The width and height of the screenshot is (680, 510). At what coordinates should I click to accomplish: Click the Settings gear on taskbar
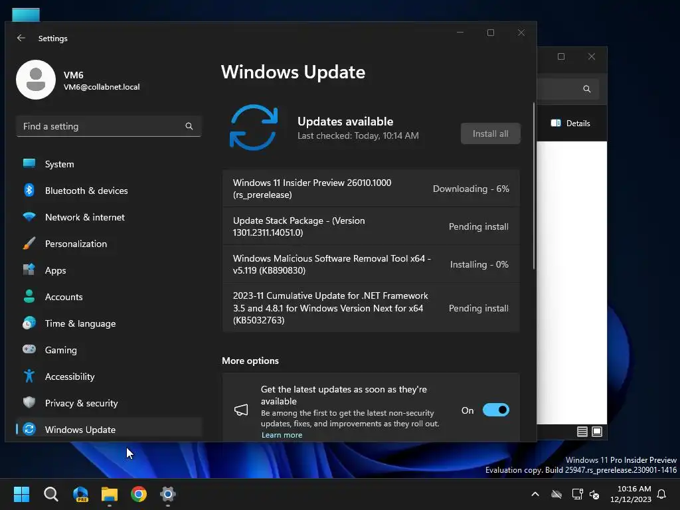point(168,494)
